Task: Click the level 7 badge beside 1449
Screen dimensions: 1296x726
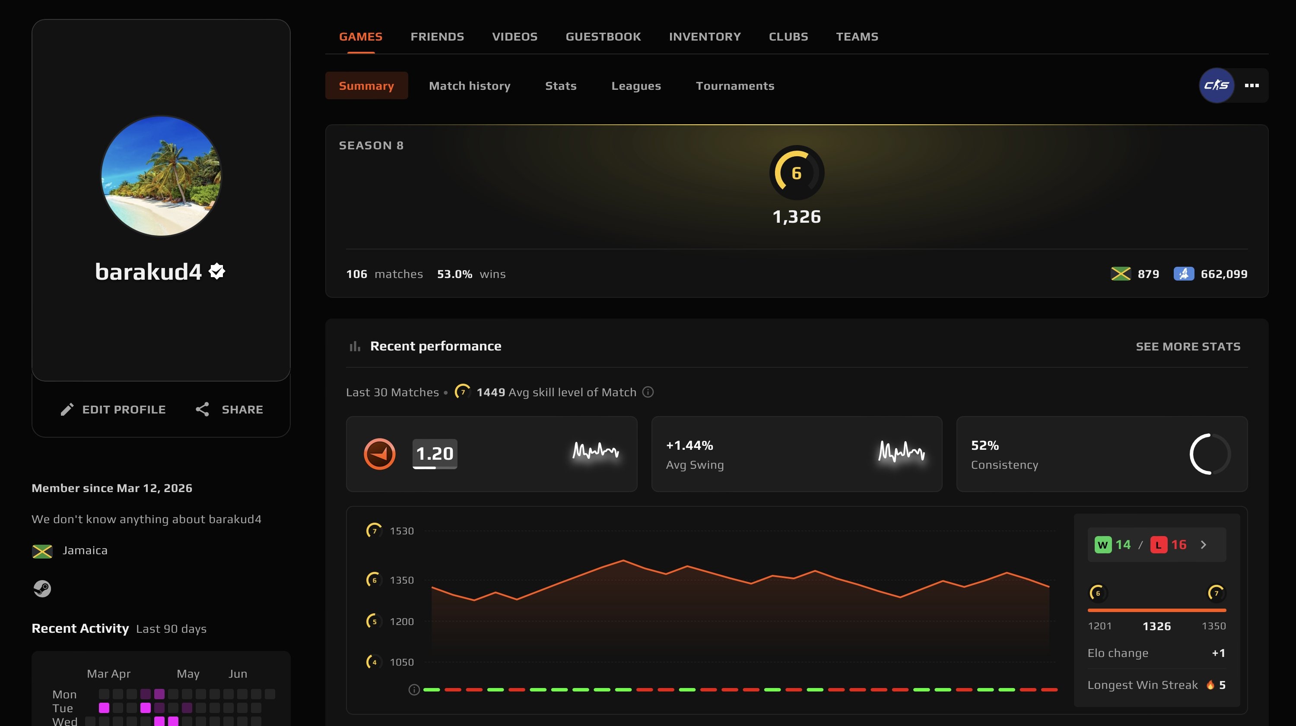Action: pyautogui.click(x=462, y=391)
